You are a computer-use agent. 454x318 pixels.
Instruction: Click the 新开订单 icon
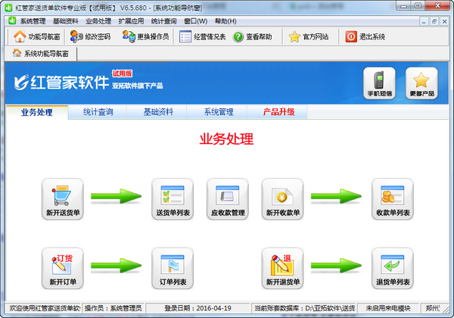coord(62,263)
